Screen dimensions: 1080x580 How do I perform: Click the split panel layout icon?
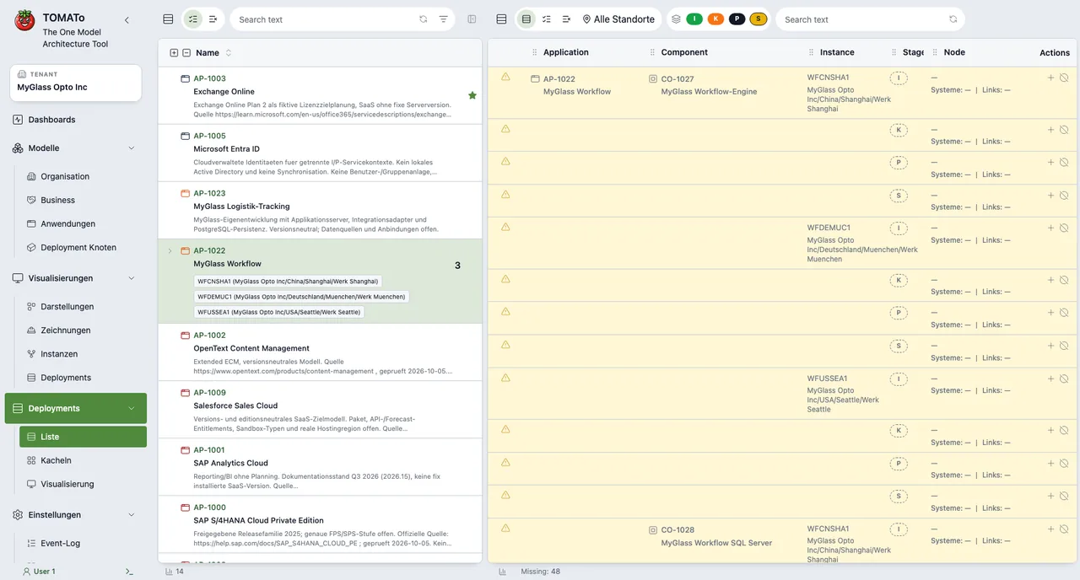pyautogui.click(x=472, y=19)
